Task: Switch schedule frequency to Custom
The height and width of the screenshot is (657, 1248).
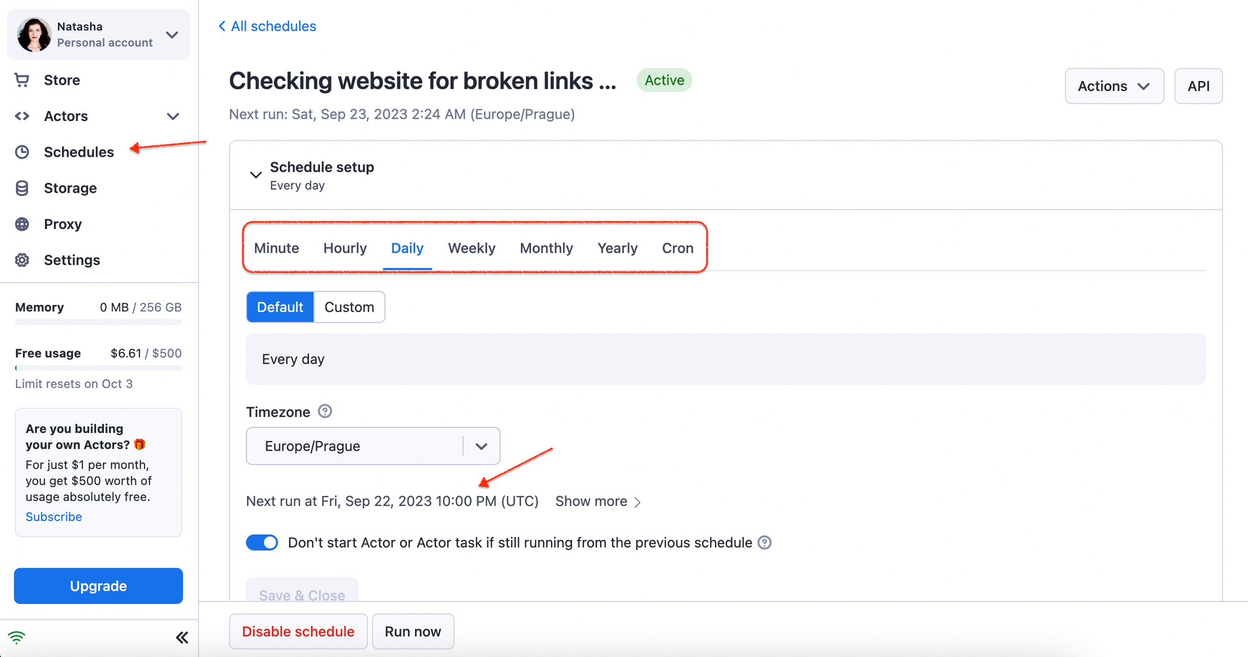Action: 349,307
